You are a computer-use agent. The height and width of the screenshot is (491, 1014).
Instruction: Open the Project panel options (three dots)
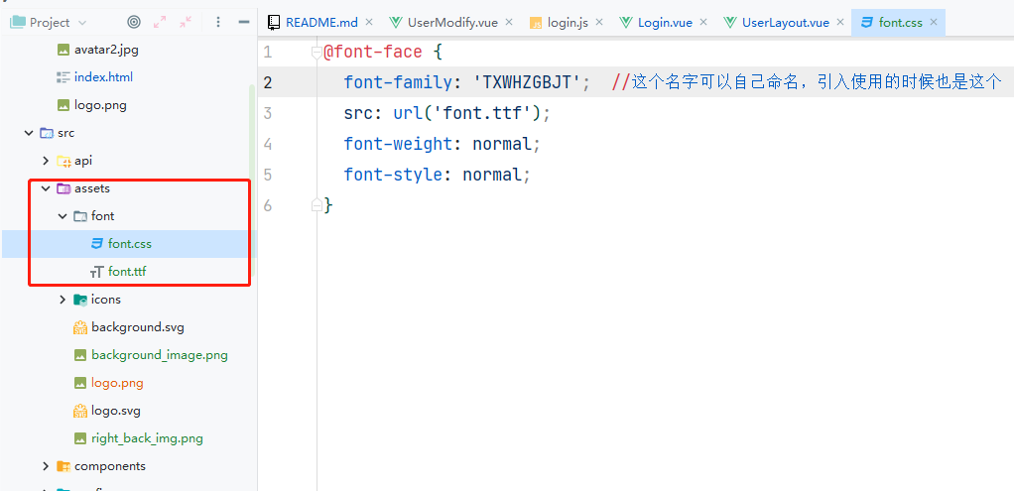(x=218, y=22)
